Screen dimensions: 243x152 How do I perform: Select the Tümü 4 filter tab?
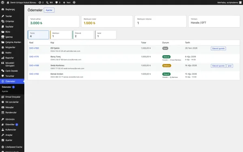pos(38,35)
